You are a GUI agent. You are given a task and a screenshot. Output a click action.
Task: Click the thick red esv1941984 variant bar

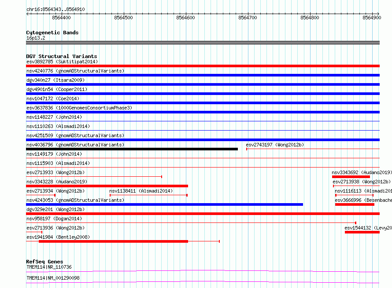click(113, 241)
